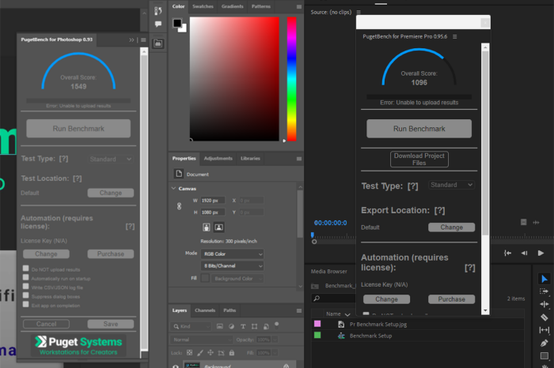Viewport: 554px width, 368px height.
Task: Activate the Slip tool
Action: coord(544,329)
